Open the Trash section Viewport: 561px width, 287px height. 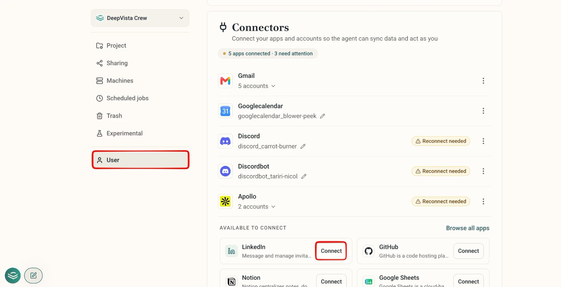point(140,116)
